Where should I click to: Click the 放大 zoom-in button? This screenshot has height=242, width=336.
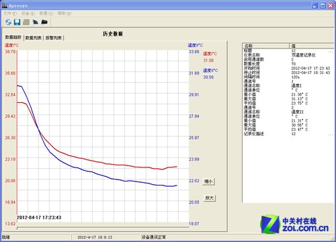[x=210, y=198]
